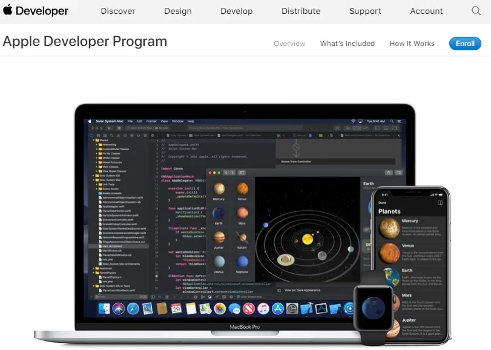Click App Store icon in MacBook dock

coord(278,309)
